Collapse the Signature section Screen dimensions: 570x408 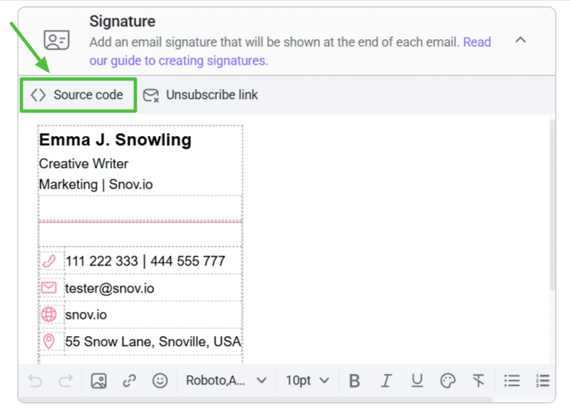(x=521, y=40)
